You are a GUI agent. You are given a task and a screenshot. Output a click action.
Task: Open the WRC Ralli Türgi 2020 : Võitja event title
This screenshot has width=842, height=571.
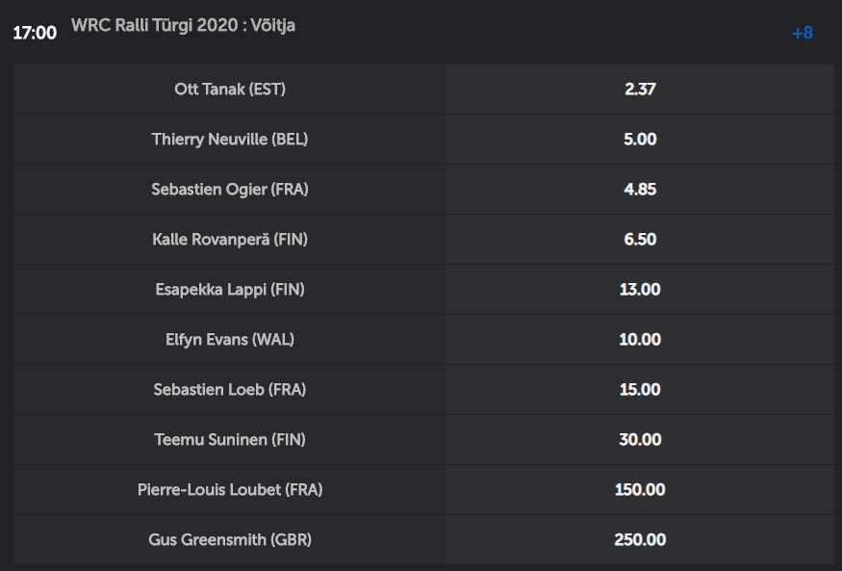coord(183,25)
